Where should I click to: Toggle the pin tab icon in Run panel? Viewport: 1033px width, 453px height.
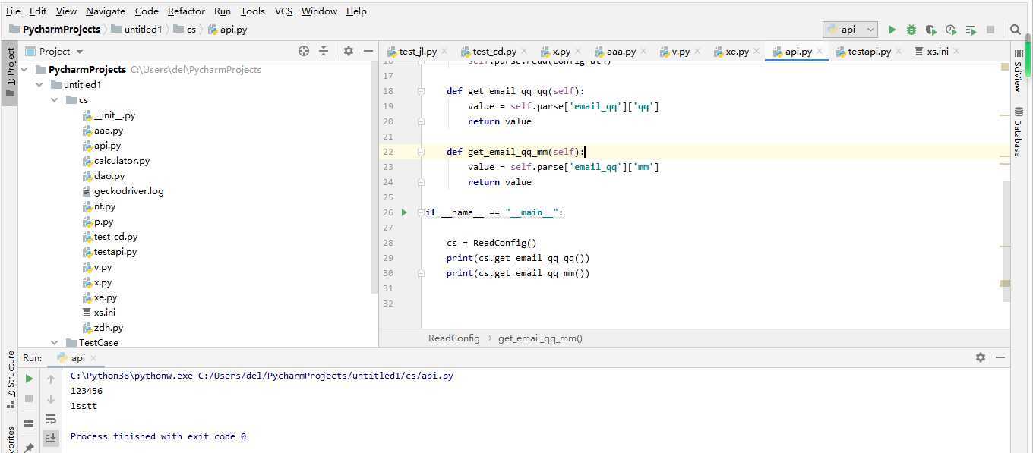tap(29, 448)
